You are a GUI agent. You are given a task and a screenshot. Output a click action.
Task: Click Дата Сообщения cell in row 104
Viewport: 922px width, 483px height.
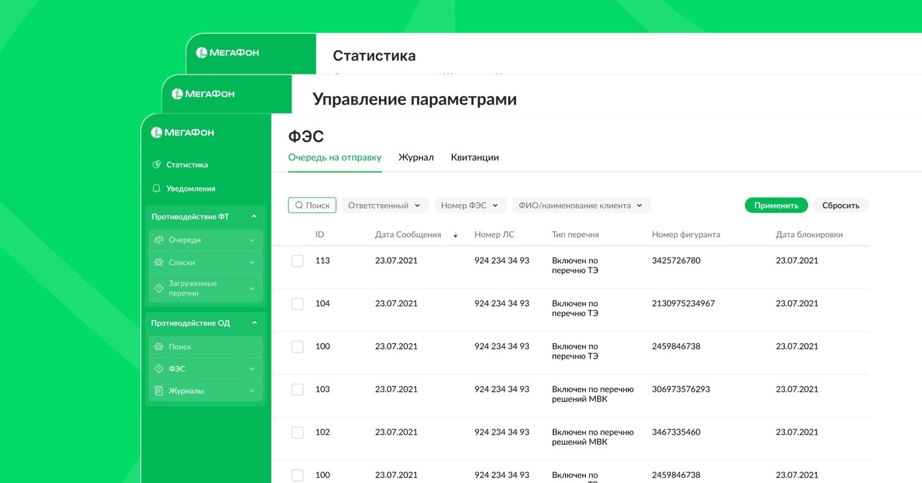396,304
